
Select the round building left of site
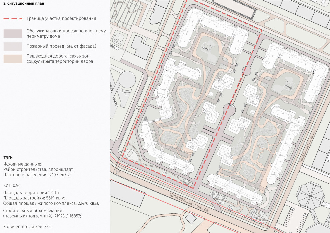[127, 80]
